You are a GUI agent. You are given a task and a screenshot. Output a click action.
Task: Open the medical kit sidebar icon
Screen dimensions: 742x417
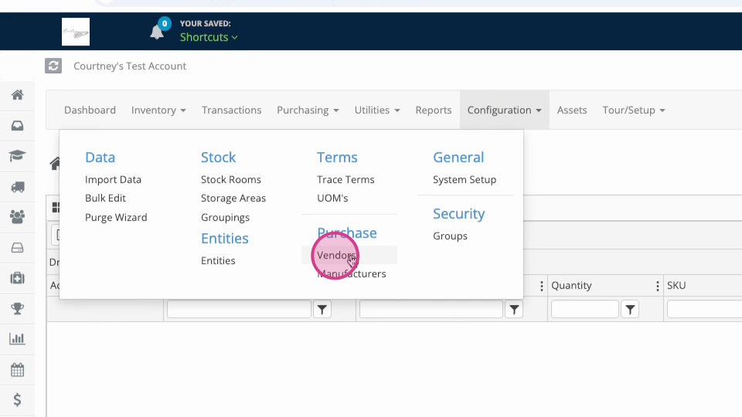tap(18, 278)
